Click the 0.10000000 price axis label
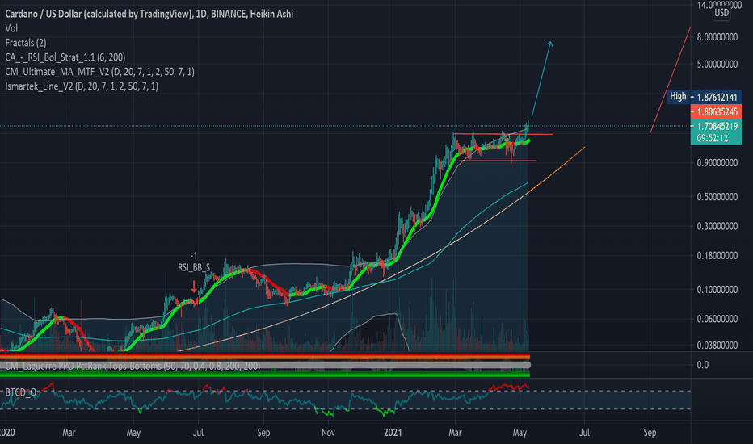Screen dimensions: 753x444 pos(717,290)
